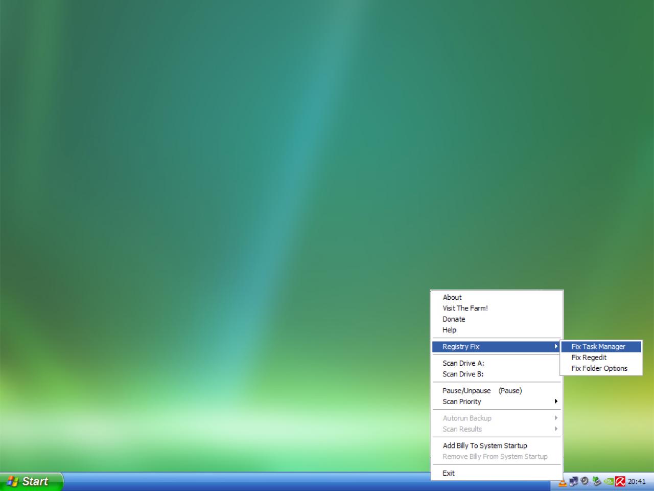The width and height of the screenshot is (654, 491).
Task: Toggle Pause/Unpause (Pause) in the menu
Action: 496,391
